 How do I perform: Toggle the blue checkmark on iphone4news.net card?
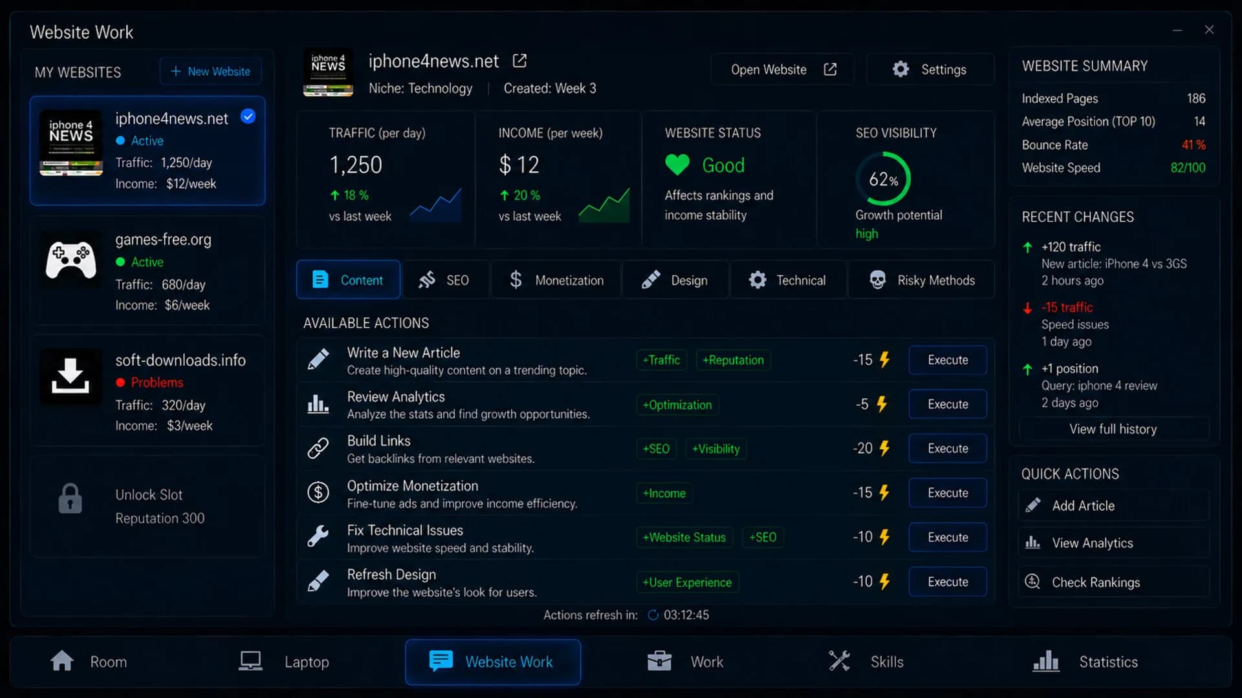tap(248, 116)
